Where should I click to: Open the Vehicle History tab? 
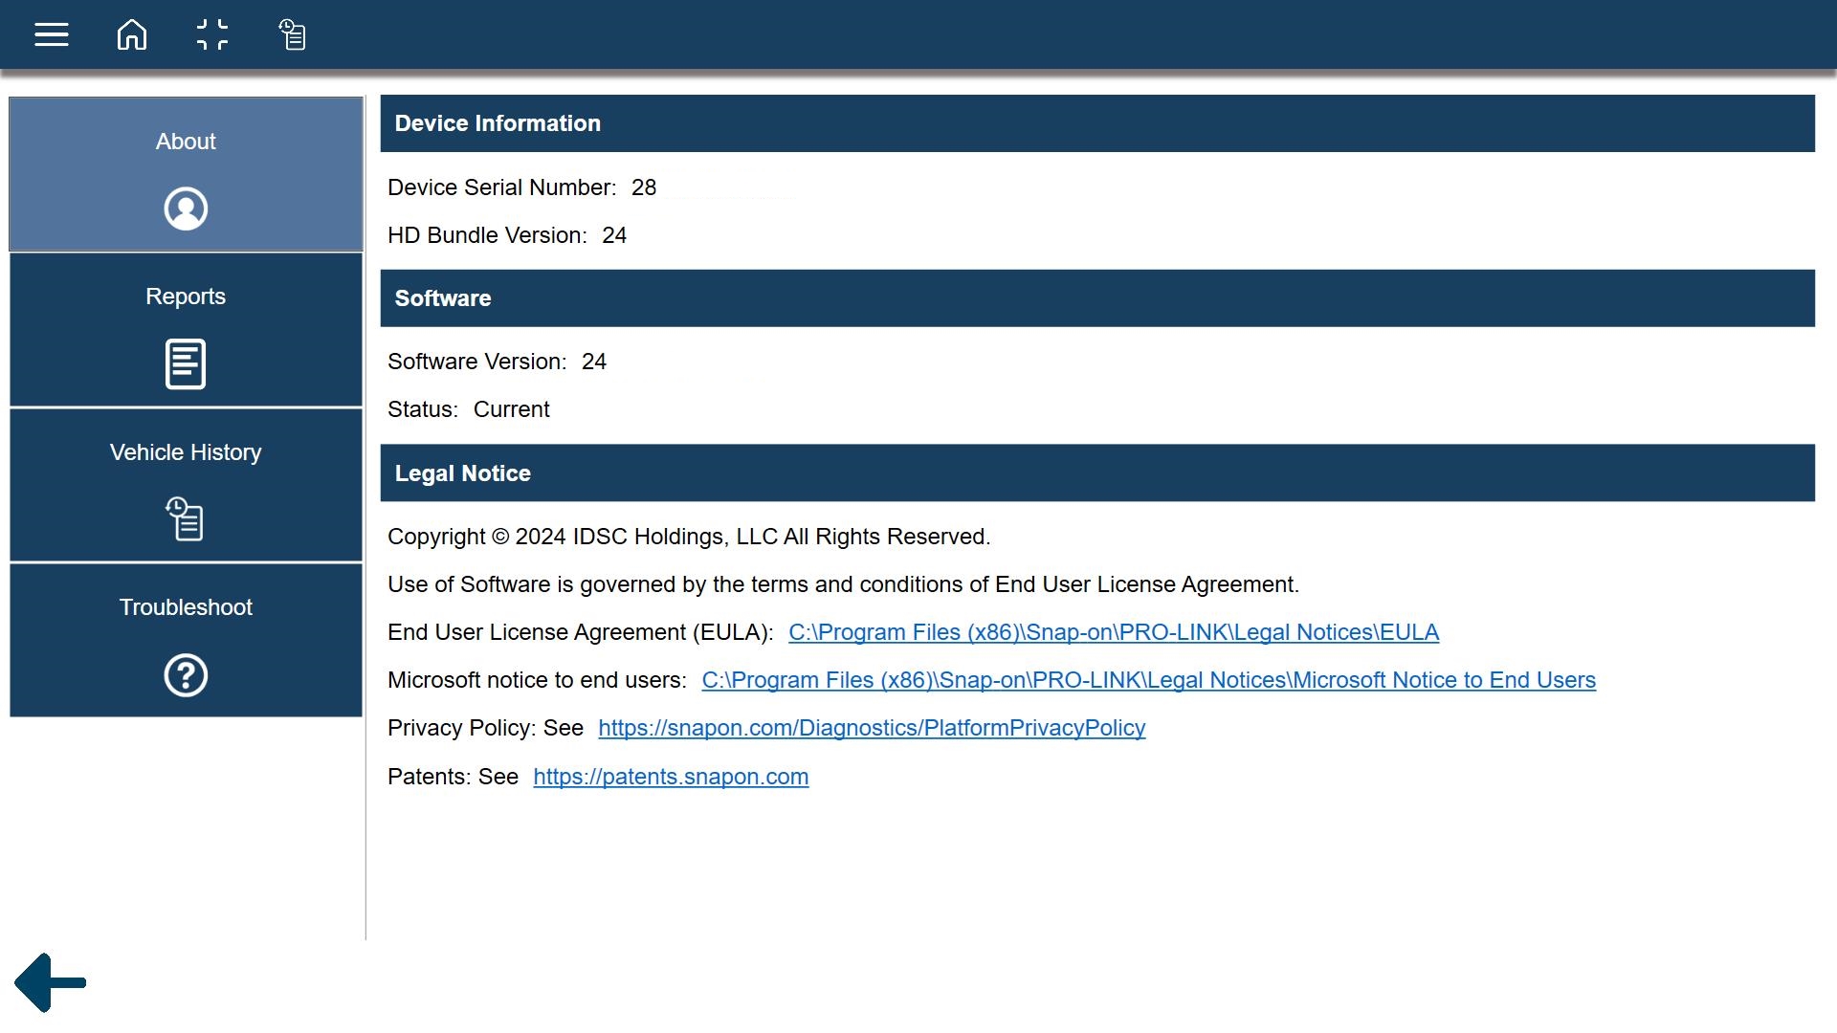[x=186, y=452]
